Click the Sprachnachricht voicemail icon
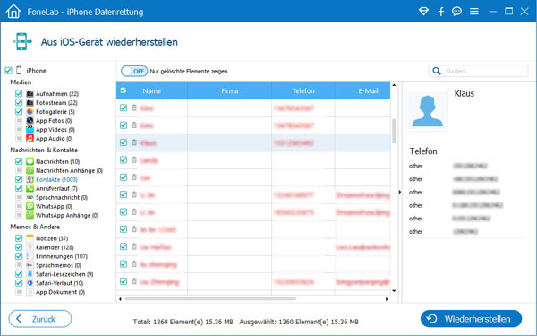The height and width of the screenshot is (336, 537). pyautogui.click(x=30, y=197)
